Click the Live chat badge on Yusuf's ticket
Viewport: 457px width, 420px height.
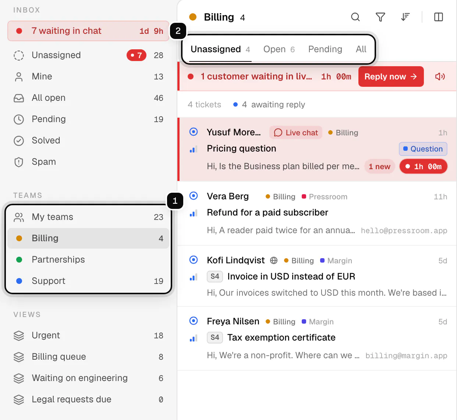coord(296,132)
